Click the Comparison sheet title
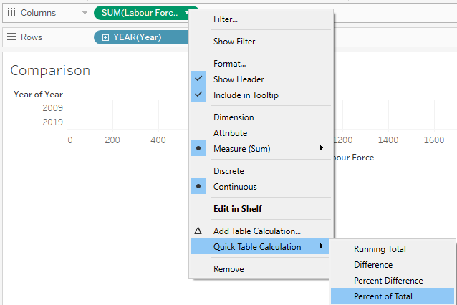This screenshot has height=305, width=457. click(x=50, y=70)
